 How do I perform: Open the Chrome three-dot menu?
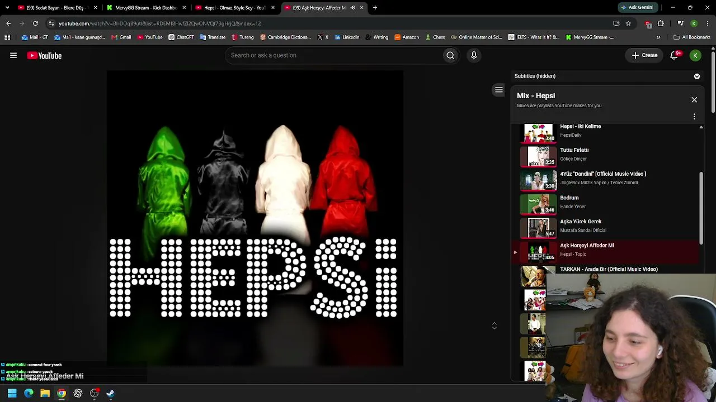click(708, 23)
